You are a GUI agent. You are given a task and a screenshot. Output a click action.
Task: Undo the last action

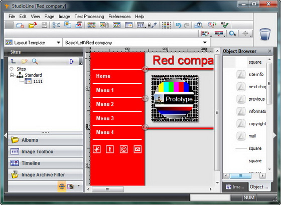pos(179,25)
